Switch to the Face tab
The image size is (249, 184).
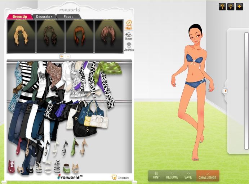(x=68, y=17)
